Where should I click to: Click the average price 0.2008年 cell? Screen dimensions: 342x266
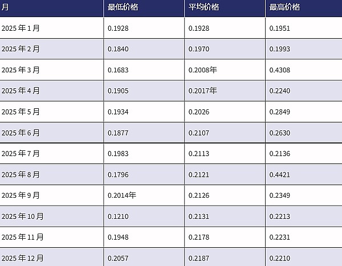click(202, 70)
